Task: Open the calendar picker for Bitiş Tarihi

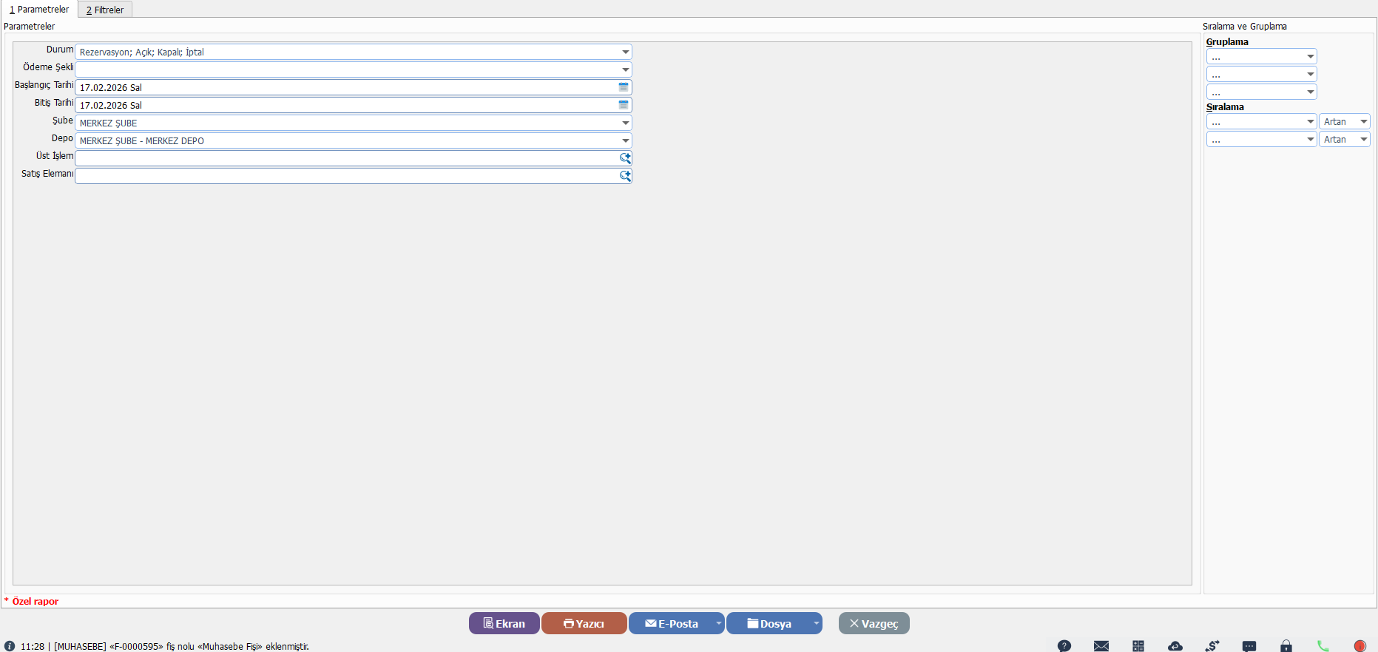Action: [x=624, y=105]
